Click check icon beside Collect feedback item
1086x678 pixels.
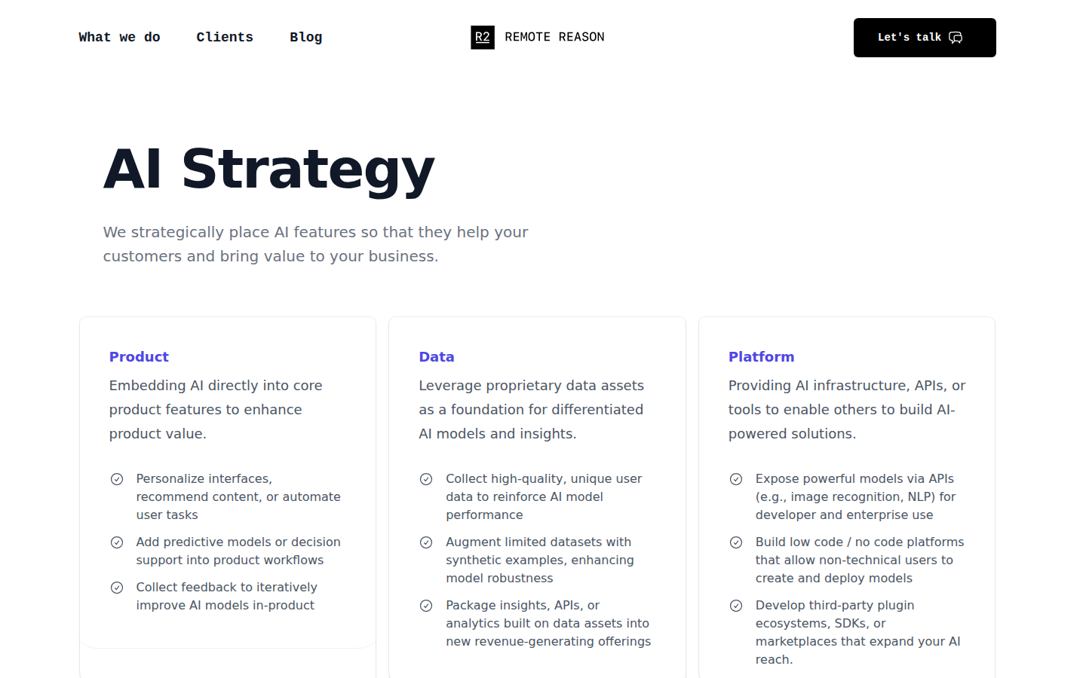coord(117,588)
